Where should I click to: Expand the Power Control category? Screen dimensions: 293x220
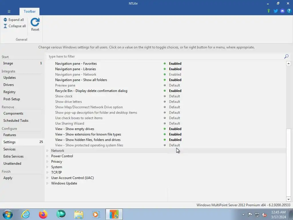(x=47, y=156)
